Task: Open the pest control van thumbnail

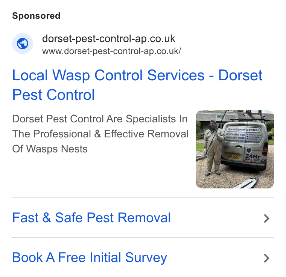Action: pos(234,149)
